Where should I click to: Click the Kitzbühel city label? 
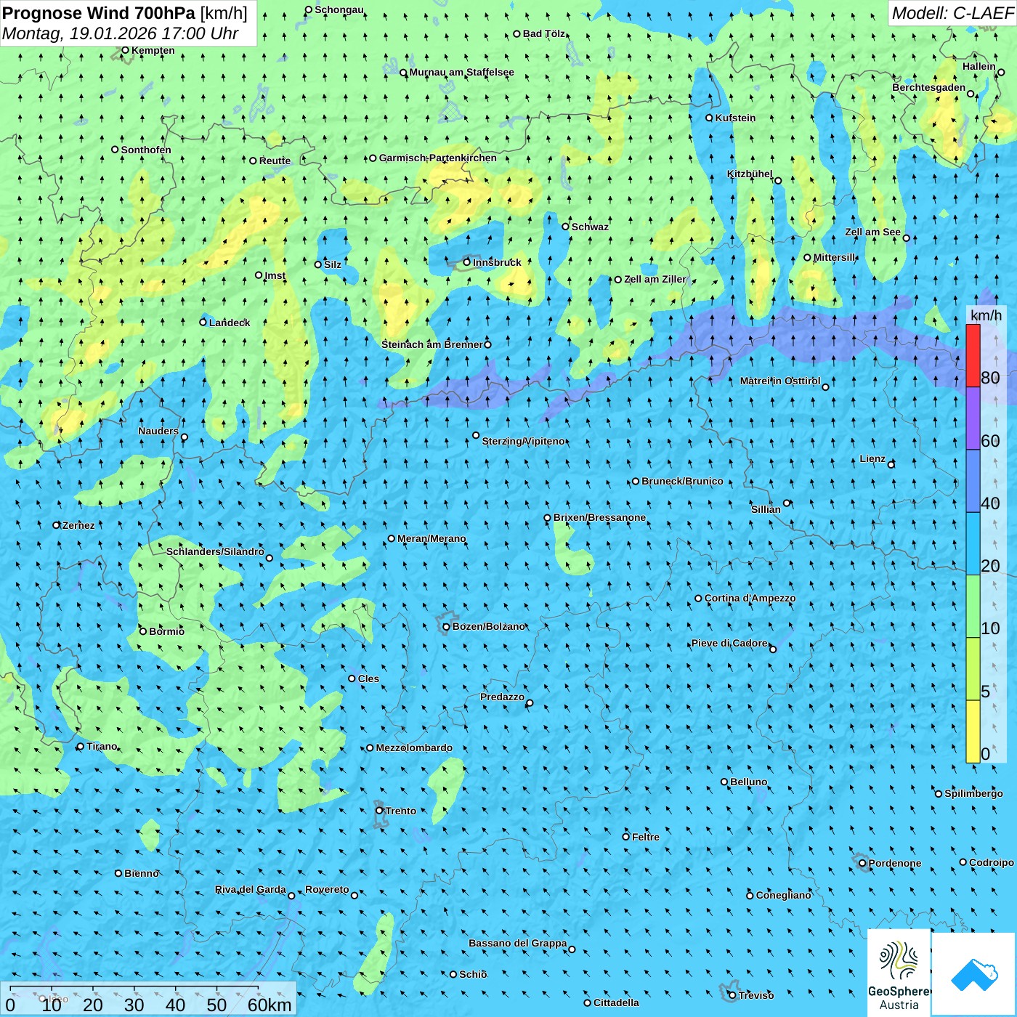point(750,174)
